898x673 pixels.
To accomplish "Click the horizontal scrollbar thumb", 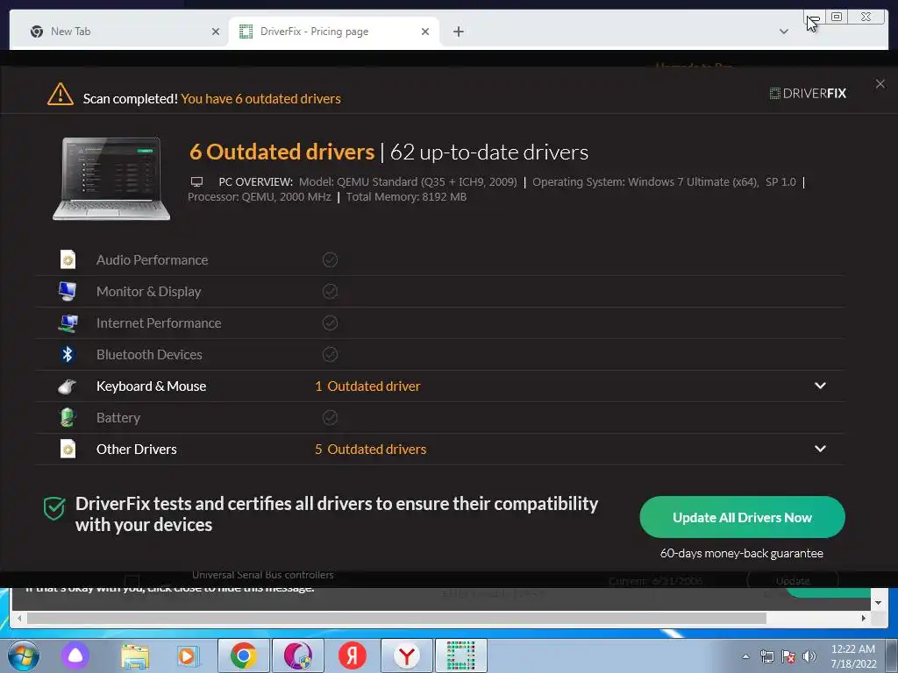I will [396, 618].
